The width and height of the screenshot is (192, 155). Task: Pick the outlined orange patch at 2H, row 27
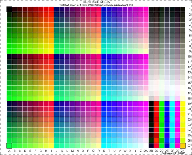point(183,145)
